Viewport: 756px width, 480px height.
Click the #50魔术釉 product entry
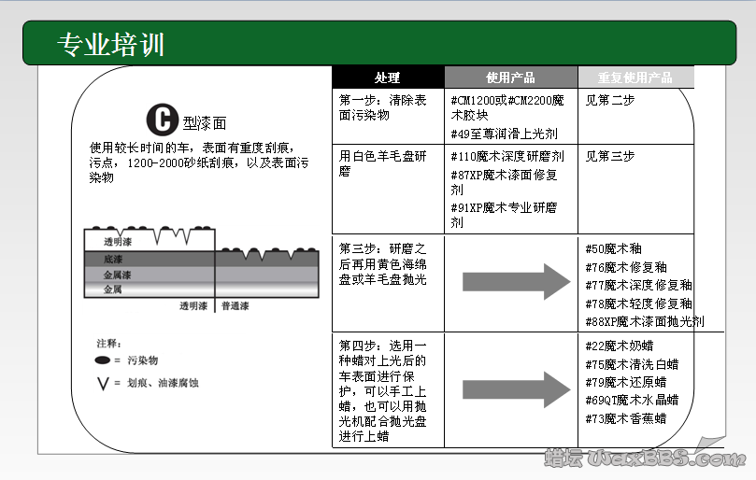613,248
